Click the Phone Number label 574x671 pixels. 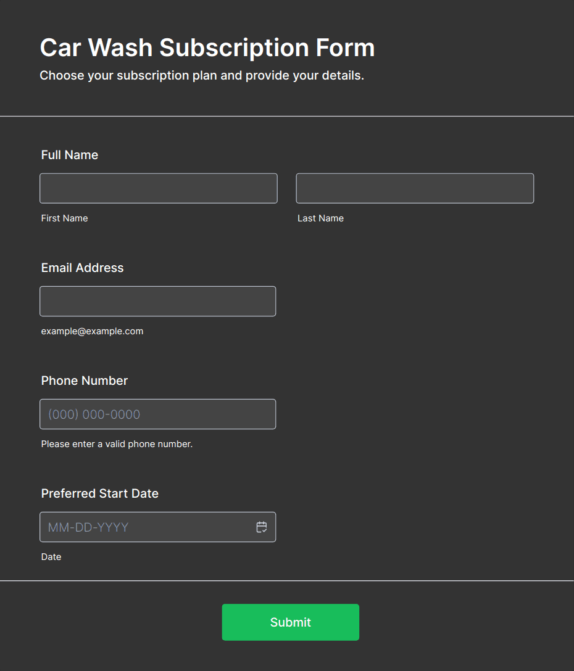[x=85, y=381]
